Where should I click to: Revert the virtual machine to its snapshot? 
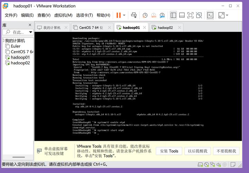[153, 15]
